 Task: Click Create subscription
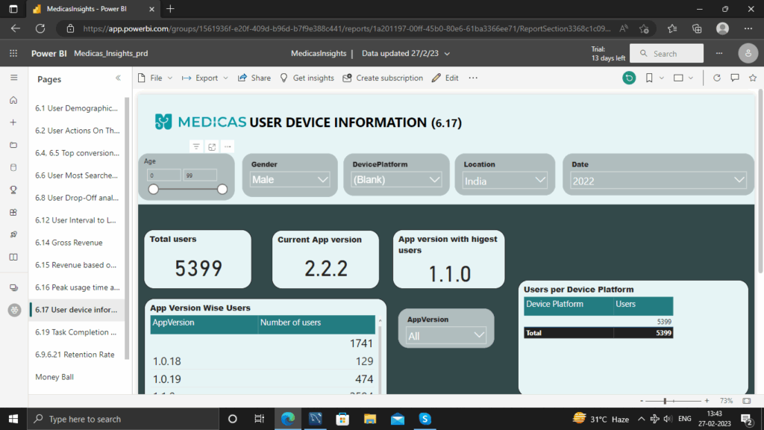coord(383,78)
